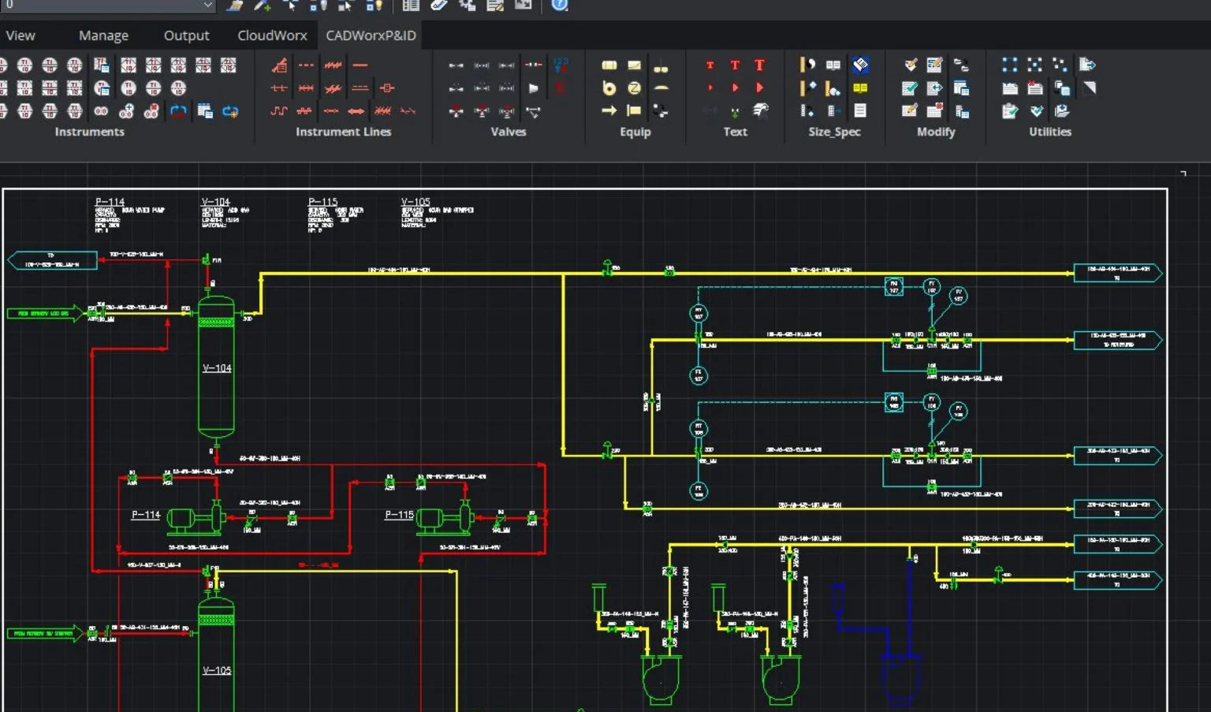Select the P-114 label beside the pump
This screenshot has width=1211, height=712.
(146, 515)
